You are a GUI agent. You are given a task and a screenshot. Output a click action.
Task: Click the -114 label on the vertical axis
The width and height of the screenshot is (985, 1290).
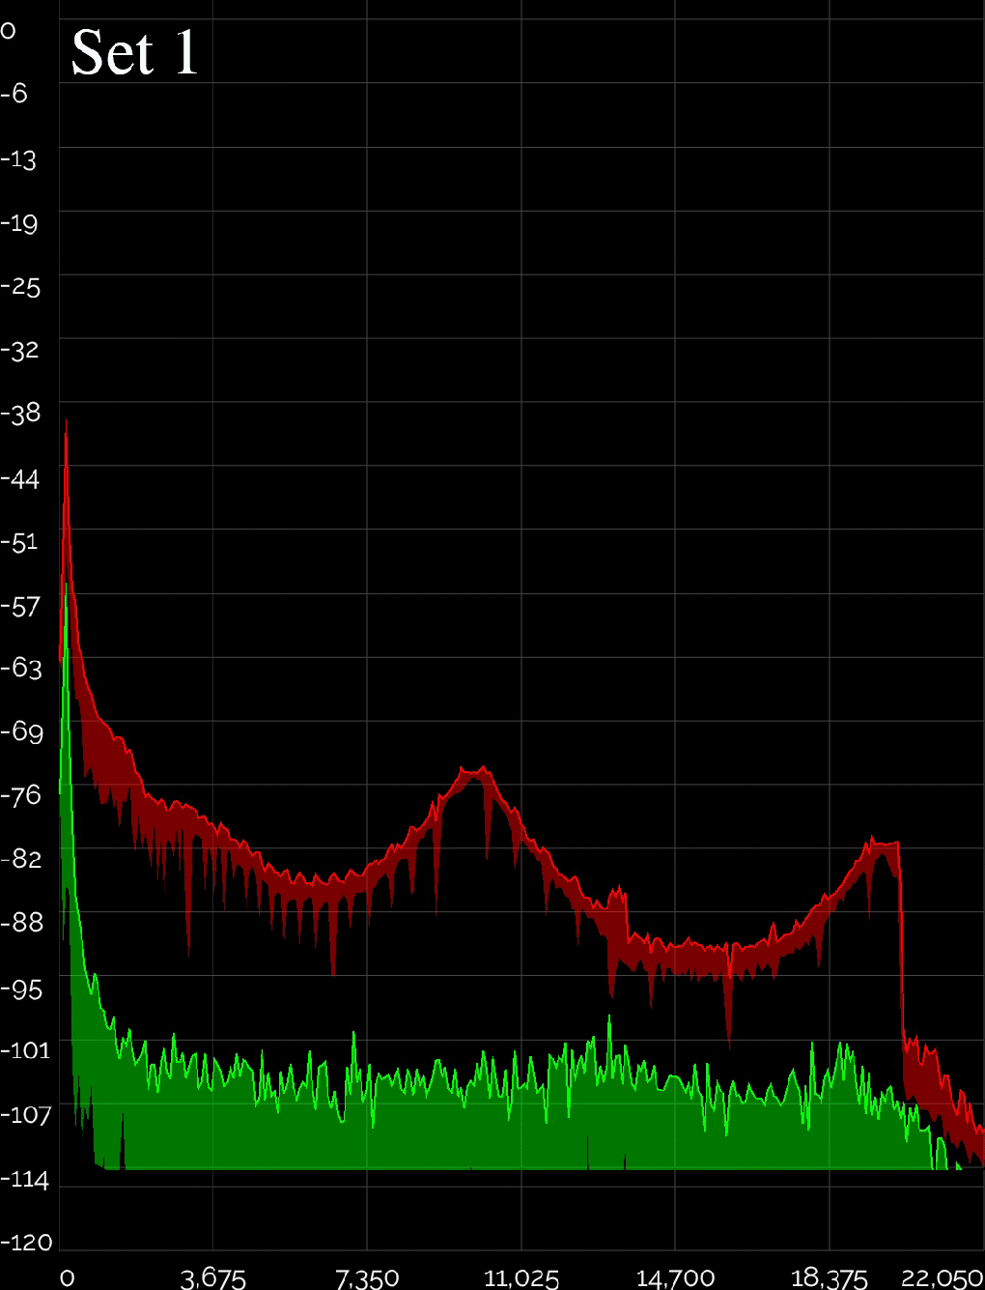pos(25,1180)
